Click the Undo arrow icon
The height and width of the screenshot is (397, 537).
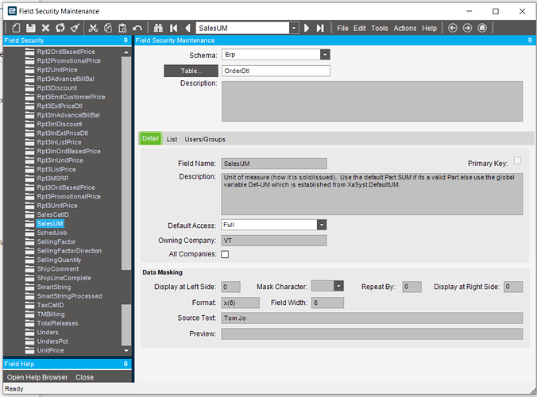coord(137,28)
